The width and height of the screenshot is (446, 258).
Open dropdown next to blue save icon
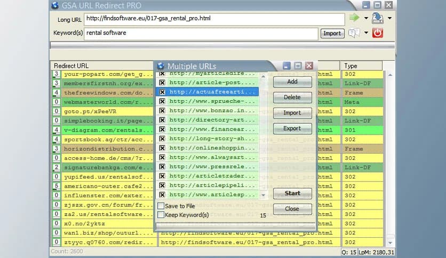coord(389,18)
